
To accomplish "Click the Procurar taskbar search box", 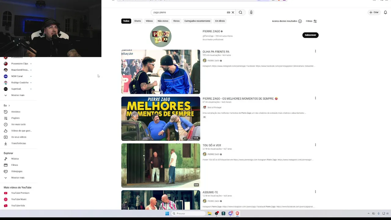I will pos(188,214).
